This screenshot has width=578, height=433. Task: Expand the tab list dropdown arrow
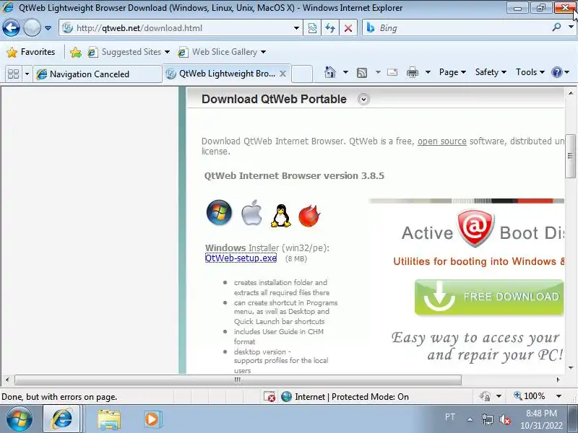coord(27,74)
